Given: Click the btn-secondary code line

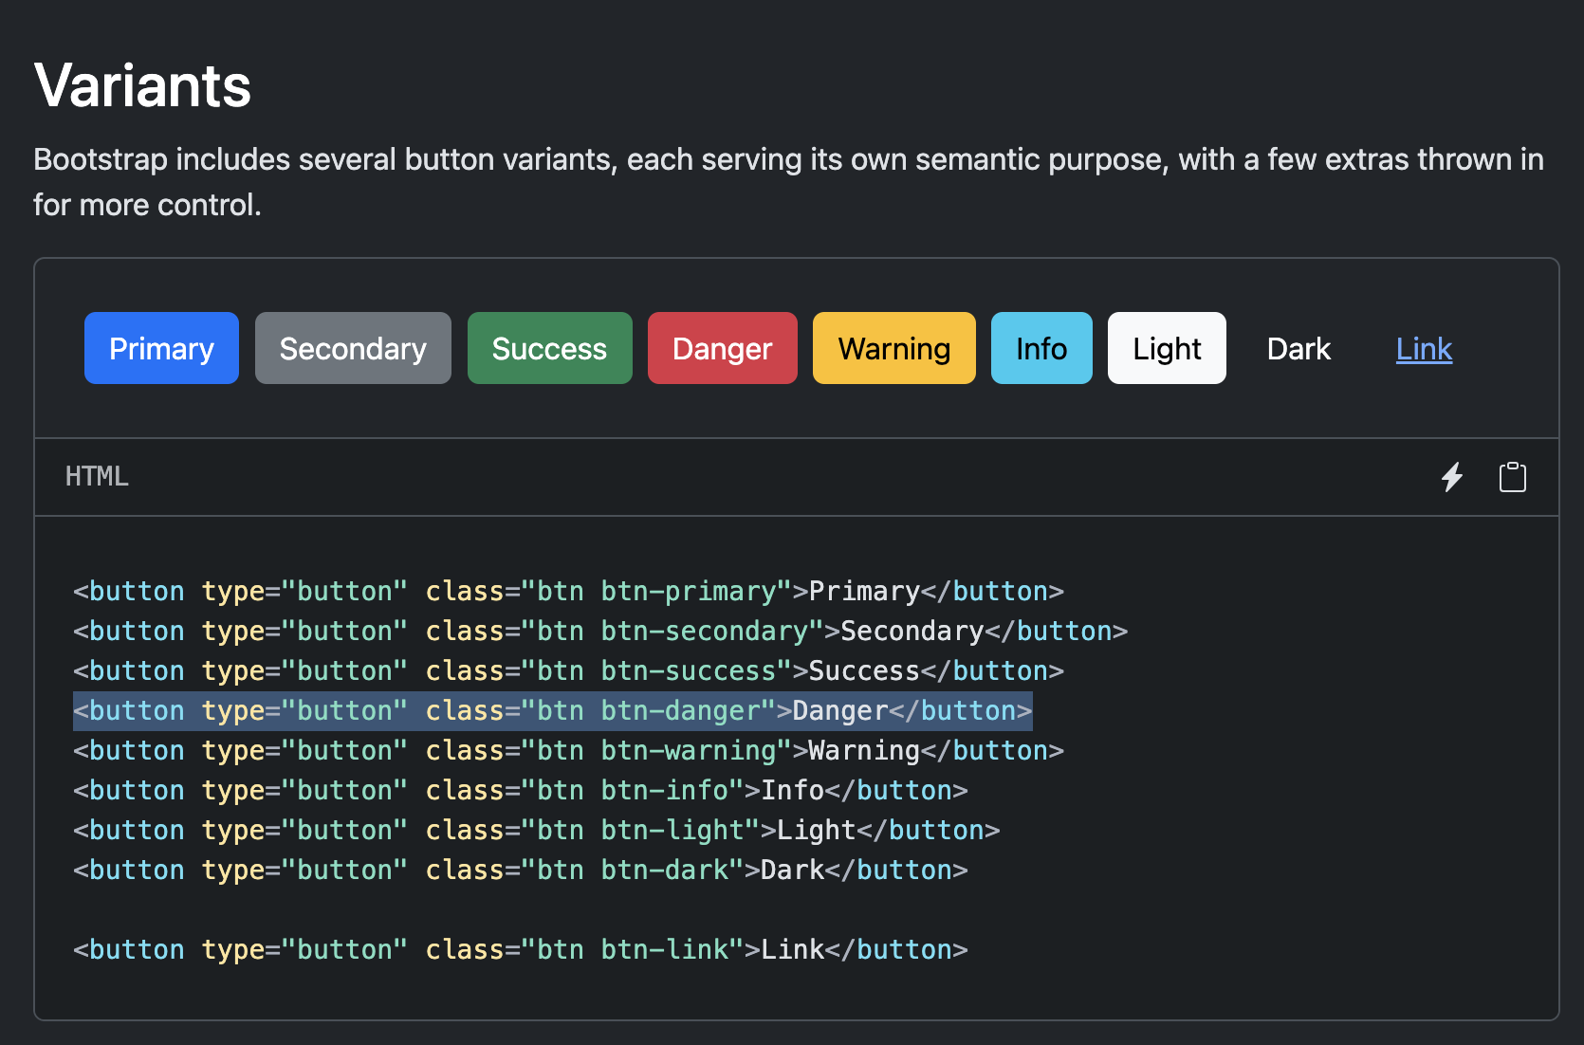Looking at the screenshot, I should (x=600, y=632).
